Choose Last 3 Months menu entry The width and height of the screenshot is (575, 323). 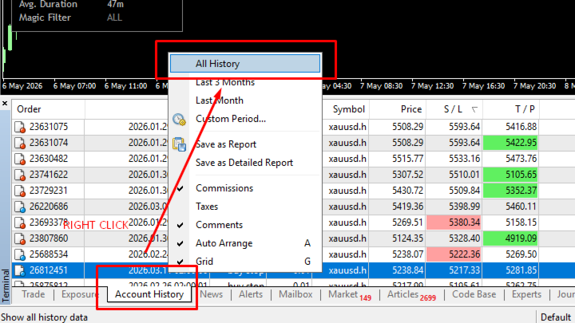pos(224,82)
